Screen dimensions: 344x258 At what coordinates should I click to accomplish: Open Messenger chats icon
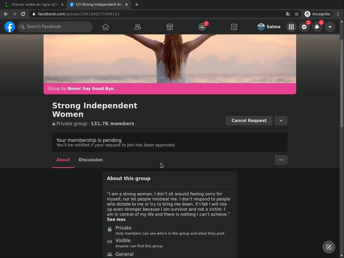coord(304,27)
